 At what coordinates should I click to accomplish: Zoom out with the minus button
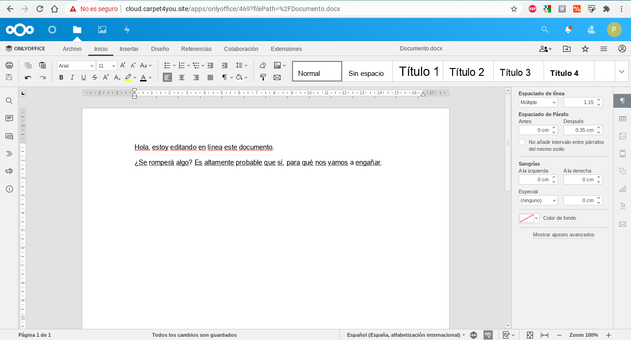pos(559,335)
